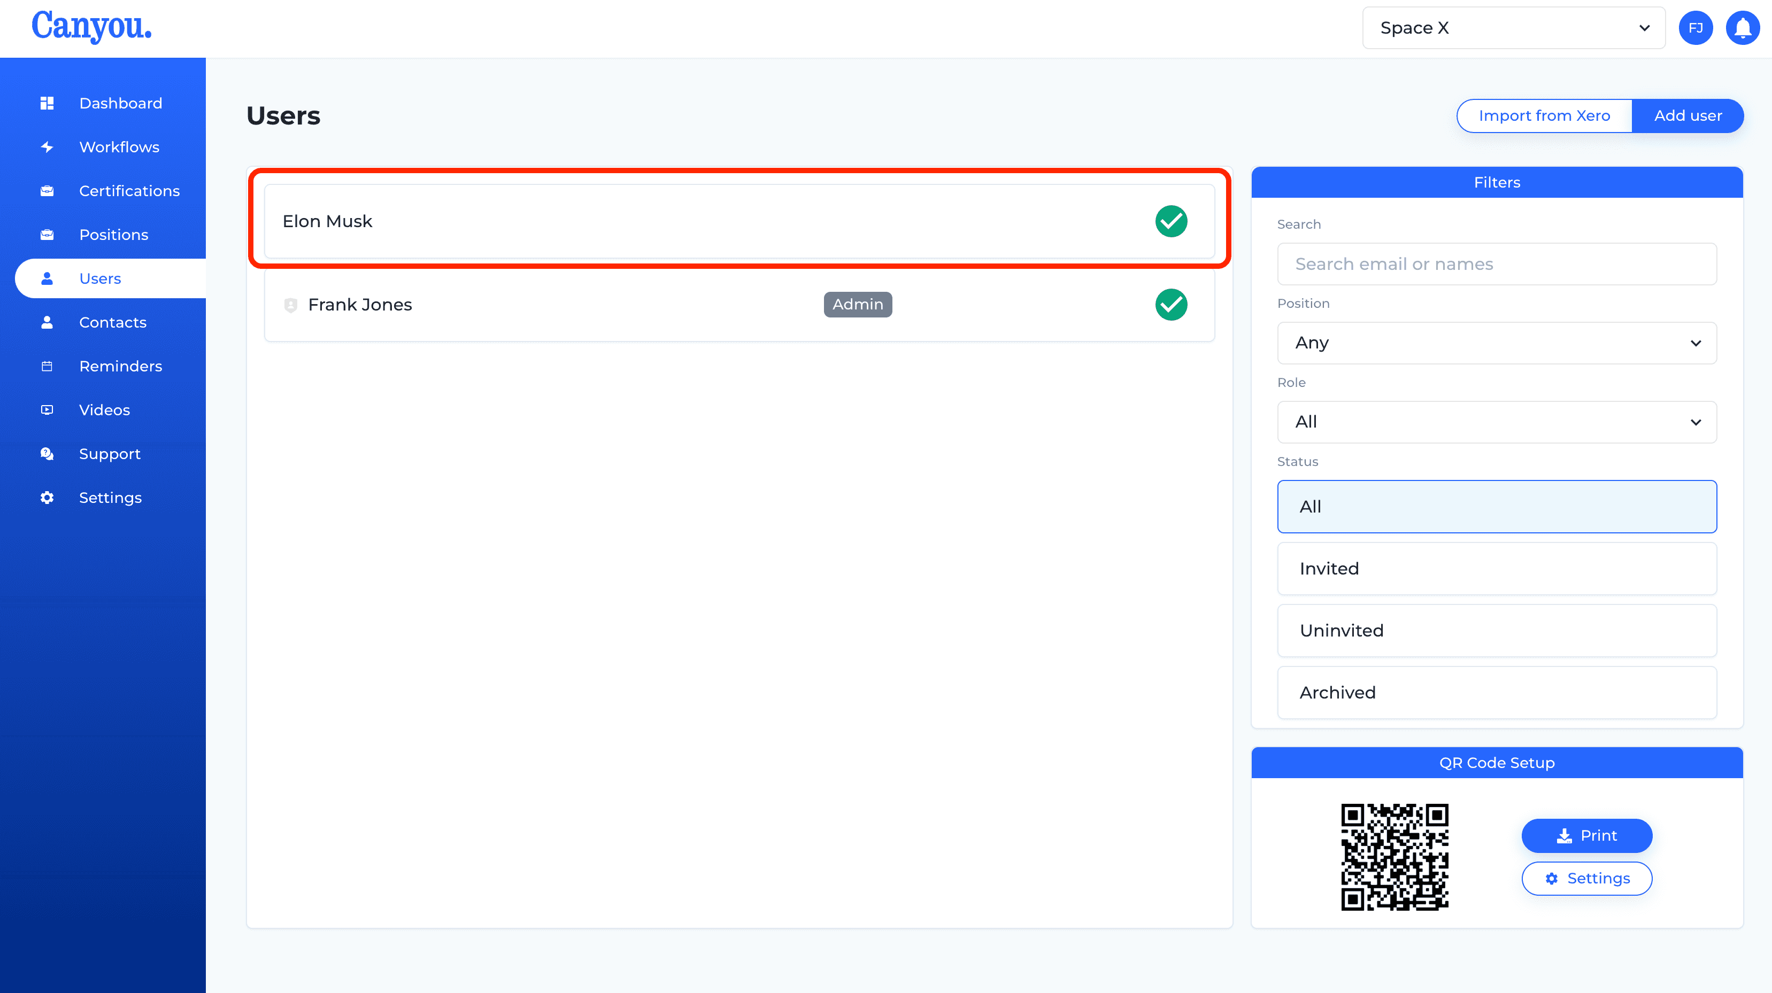Image resolution: width=1772 pixels, height=993 pixels.
Task: Click the Add user button
Action: pyautogui.click(x=1688, y=115)
